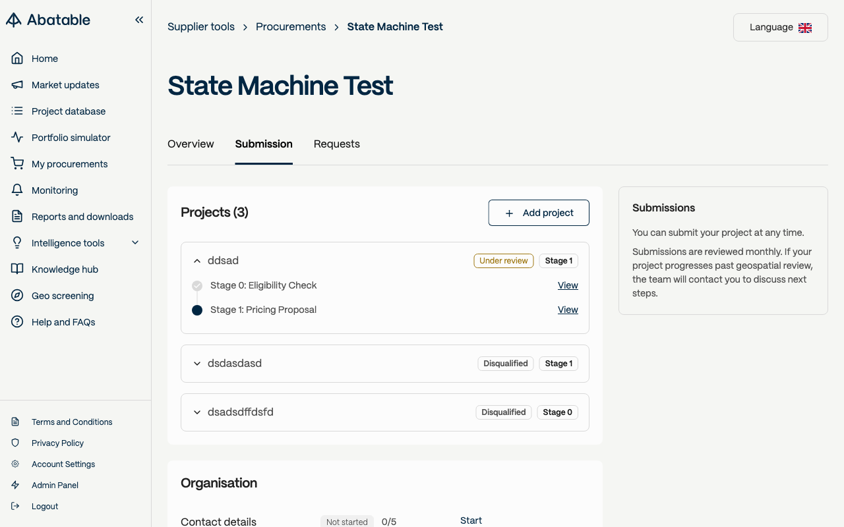The image size is (844, 527).
Task: Open Geo screening compass icon
Action: point(17,296)
